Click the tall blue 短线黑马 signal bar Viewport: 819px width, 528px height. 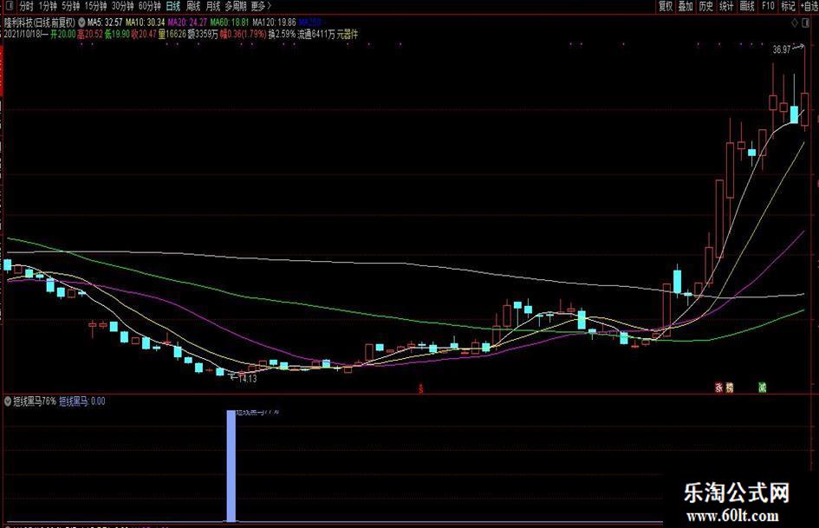pos(231,466)
